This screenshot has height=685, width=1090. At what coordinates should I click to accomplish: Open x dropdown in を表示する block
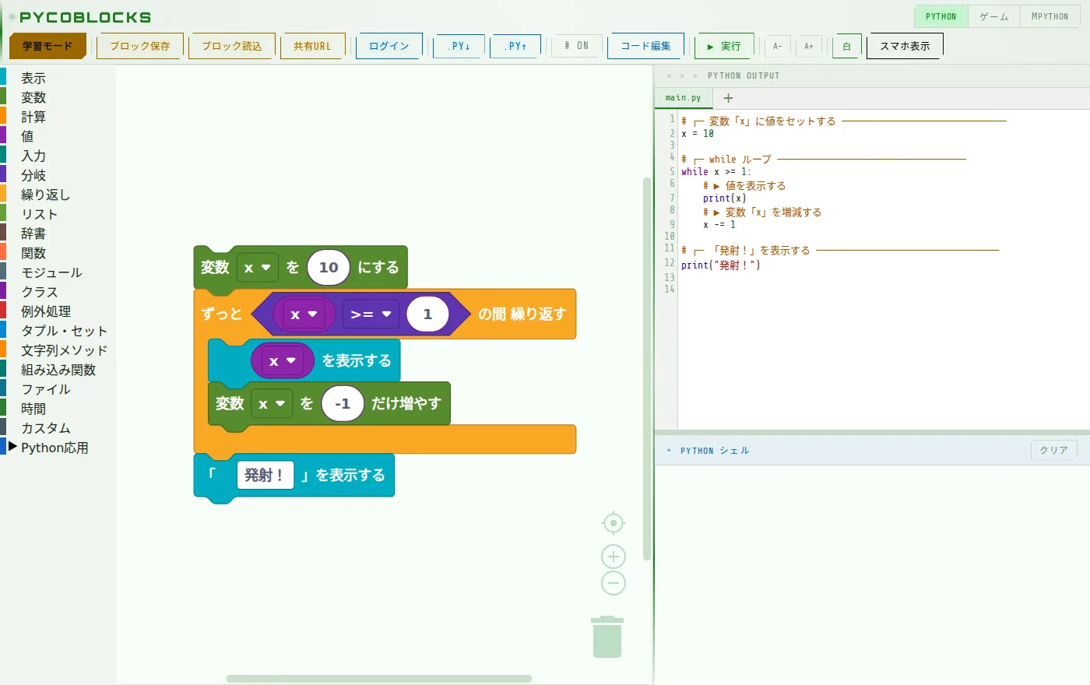point(282,361)
